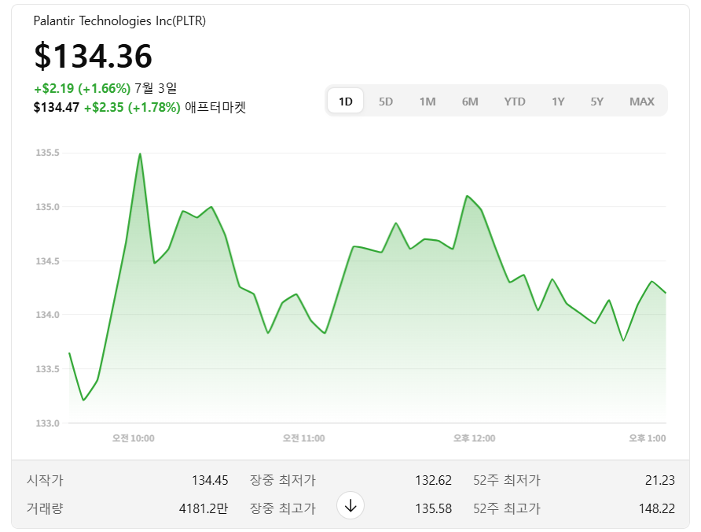Image resolution: width=701 pixels, height=532 pixels.
Task: Click the +$2.35 (+1.78%) after-market change
Action: click(x=132, y=108)
